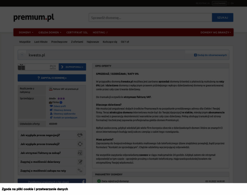Click the Szukaj search button
Image resolution: width=247 pixels, height=195 pixels.
[223, 18]
